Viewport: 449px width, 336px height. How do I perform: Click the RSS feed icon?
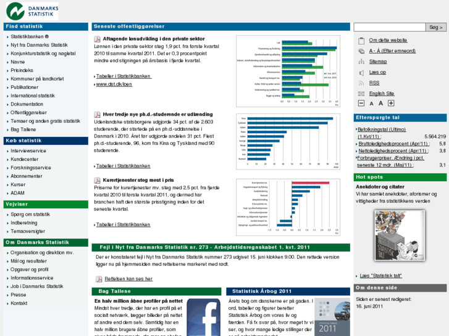[361, 83]
